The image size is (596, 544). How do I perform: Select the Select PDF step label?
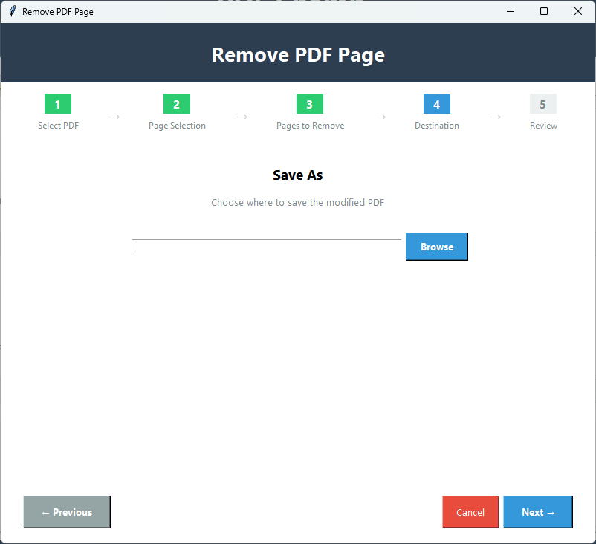click(x=57, y=126)
